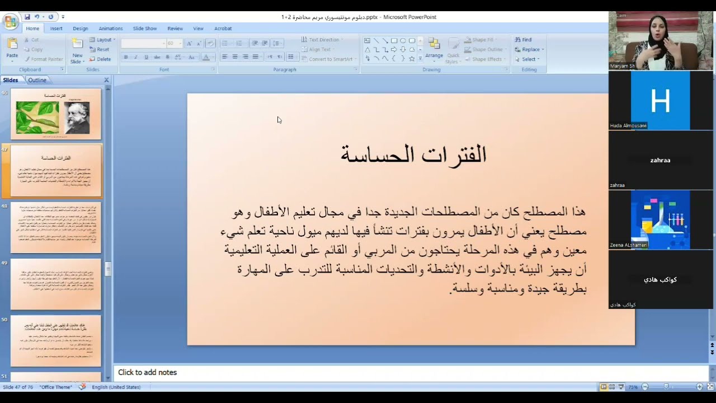
Task: Click Reset slide button
Action: 99,49
